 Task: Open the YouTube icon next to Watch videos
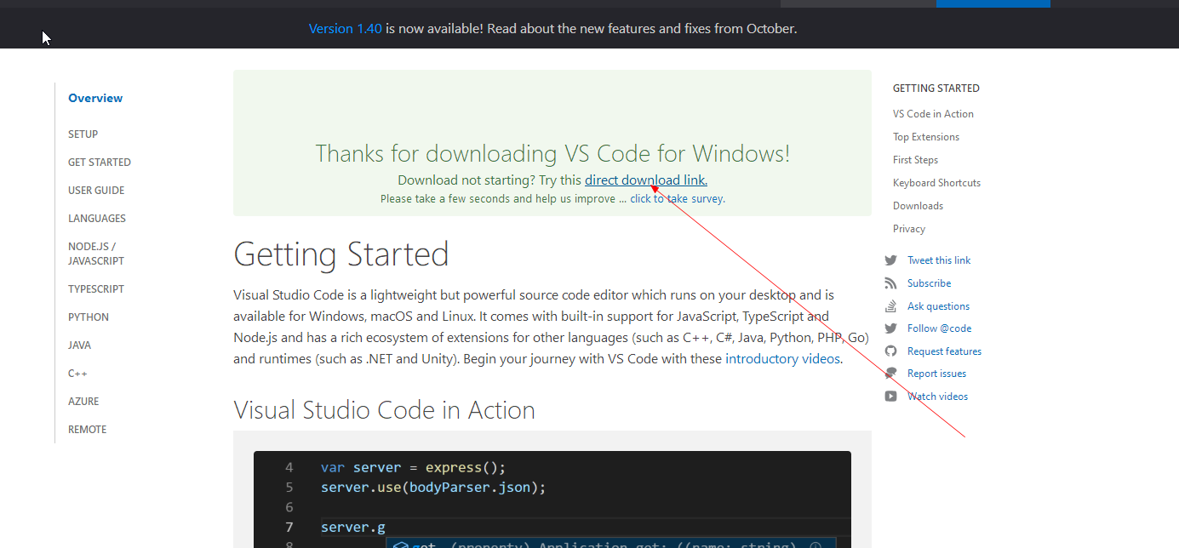890,396
